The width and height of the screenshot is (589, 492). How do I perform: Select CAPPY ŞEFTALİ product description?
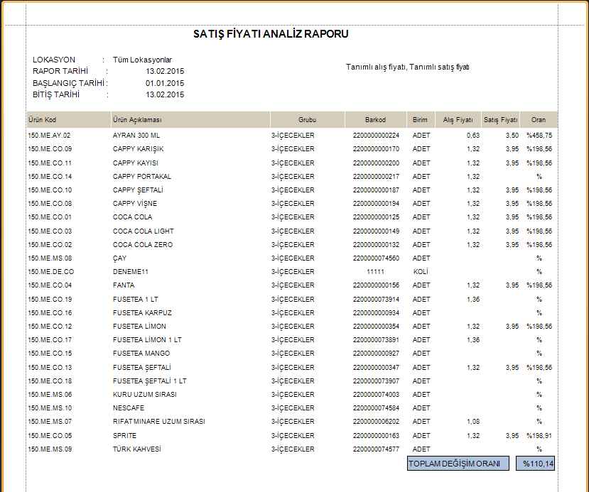click(138, 190)
